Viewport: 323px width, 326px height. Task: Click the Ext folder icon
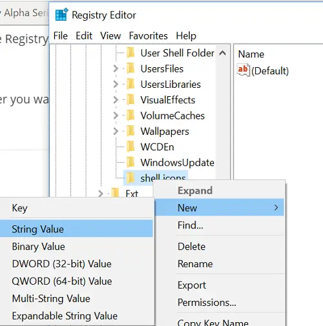(116, 192)
